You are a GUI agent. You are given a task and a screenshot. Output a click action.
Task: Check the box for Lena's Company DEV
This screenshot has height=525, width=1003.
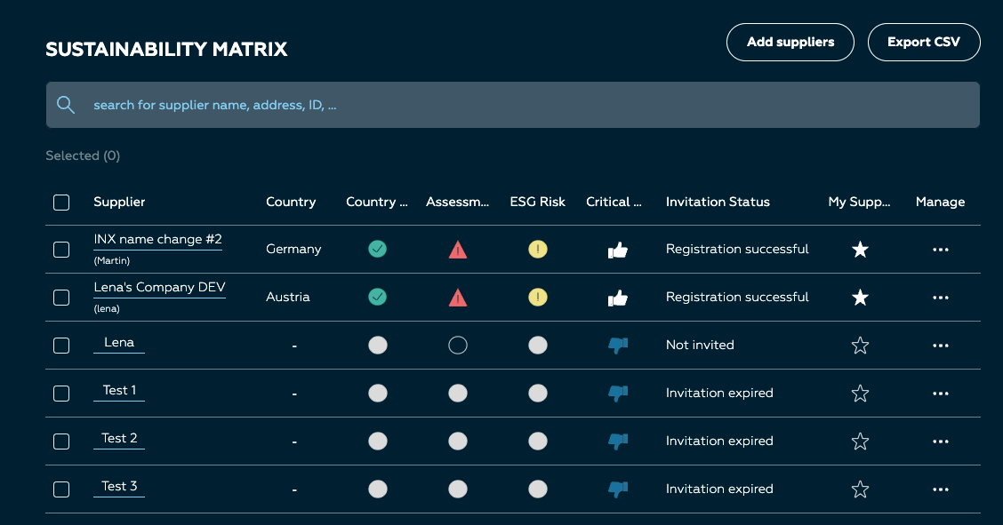pos(61,298)
